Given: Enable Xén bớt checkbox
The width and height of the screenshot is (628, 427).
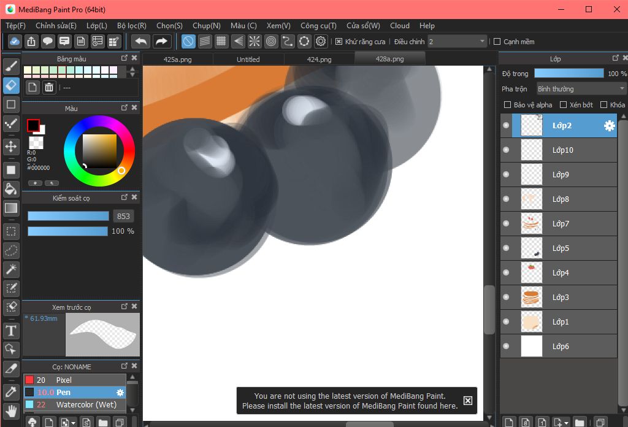Looking at the screenshot, I should click(563, 104).
